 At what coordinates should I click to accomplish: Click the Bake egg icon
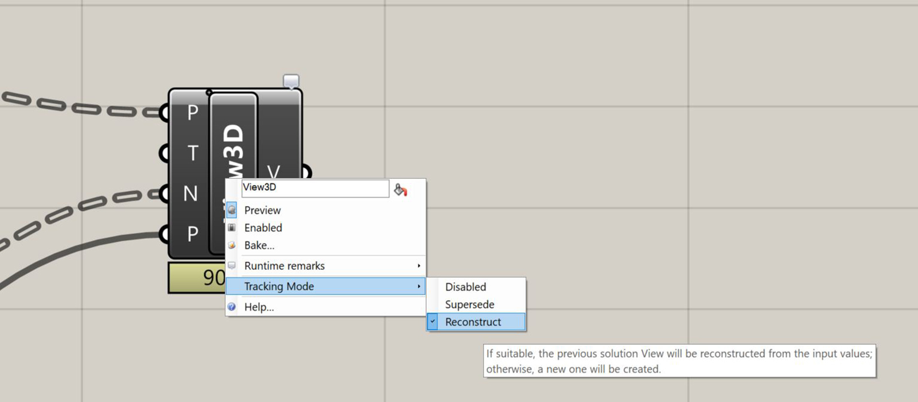pos(232,245)
